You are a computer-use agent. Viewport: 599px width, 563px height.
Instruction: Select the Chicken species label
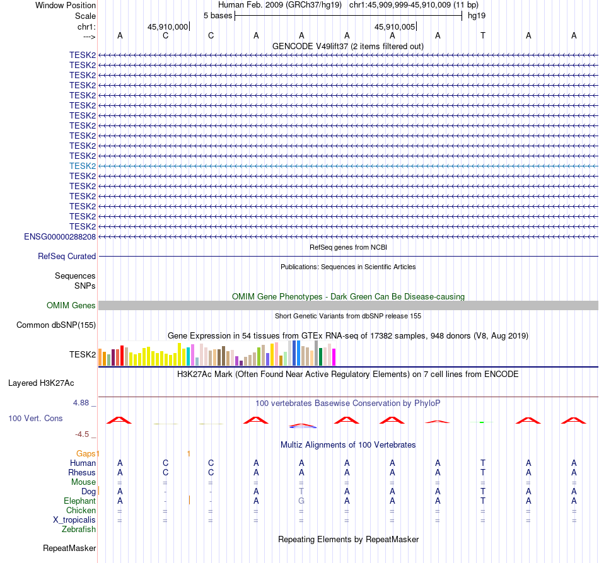click(81, 510)
